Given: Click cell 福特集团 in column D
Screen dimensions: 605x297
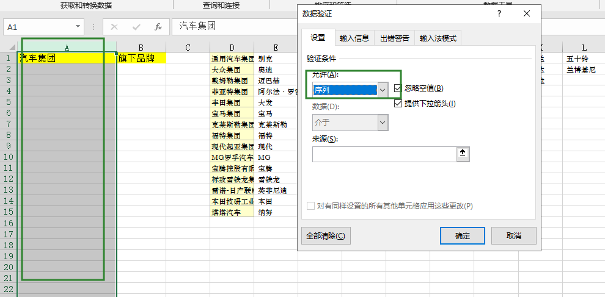Looking at the screenshot, I should point(232,135).
